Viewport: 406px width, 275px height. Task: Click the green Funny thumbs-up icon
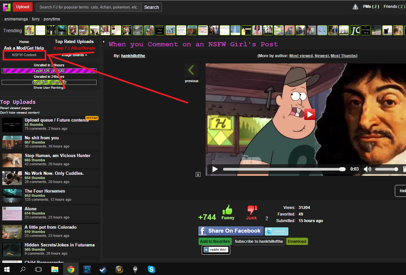[x=228, y=210]
